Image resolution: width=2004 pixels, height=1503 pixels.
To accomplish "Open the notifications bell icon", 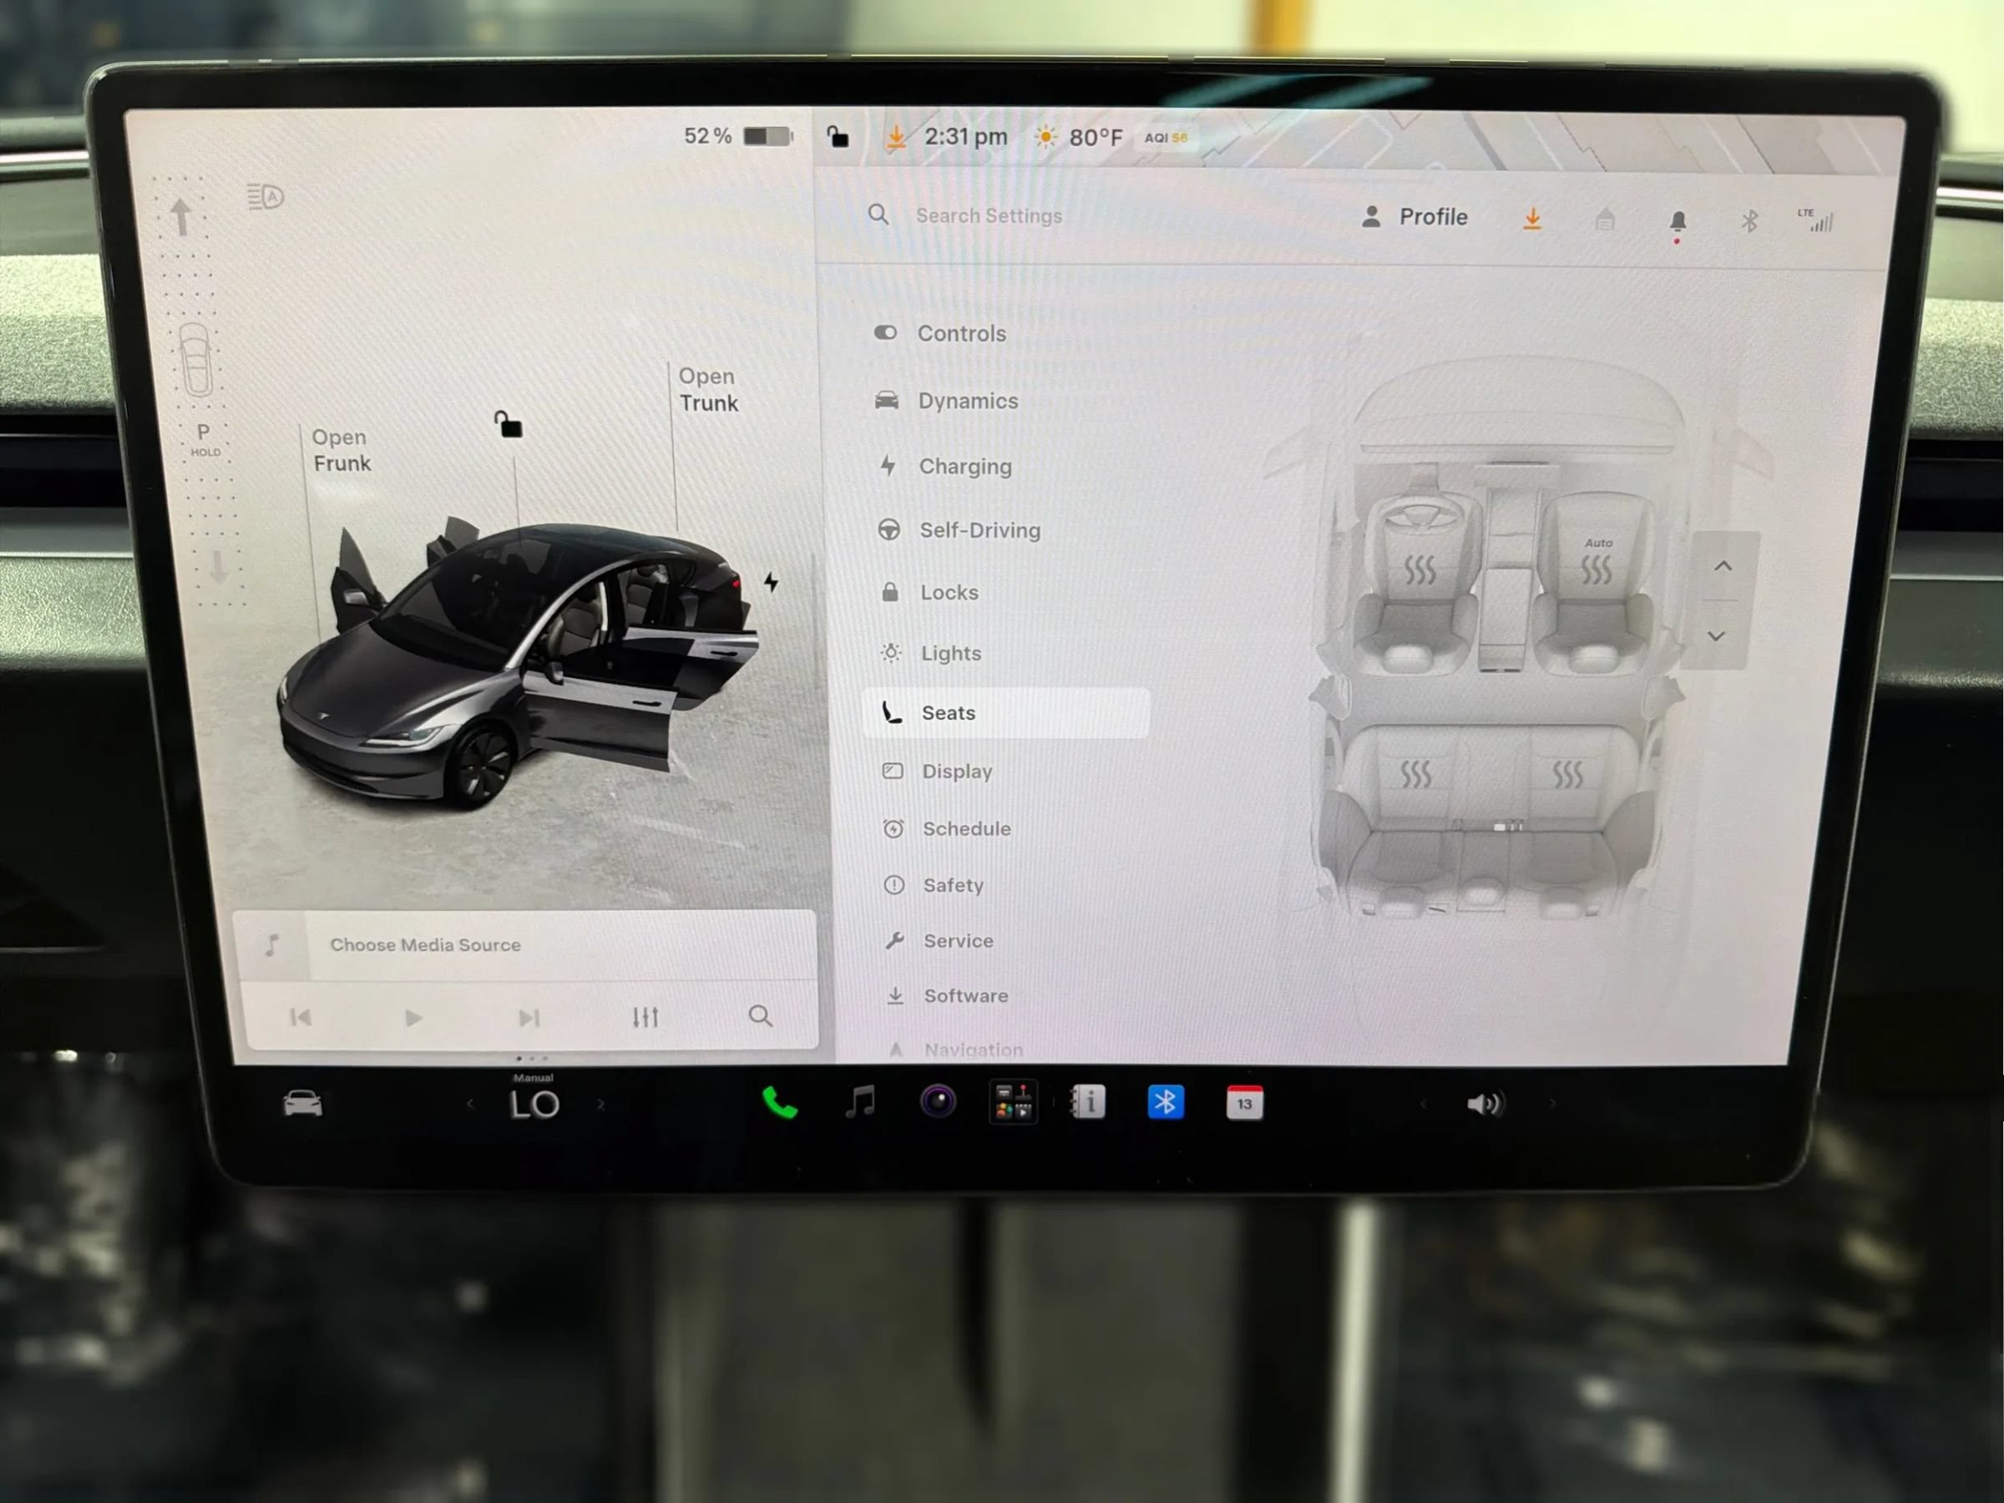I will [x=1677, y=222].
